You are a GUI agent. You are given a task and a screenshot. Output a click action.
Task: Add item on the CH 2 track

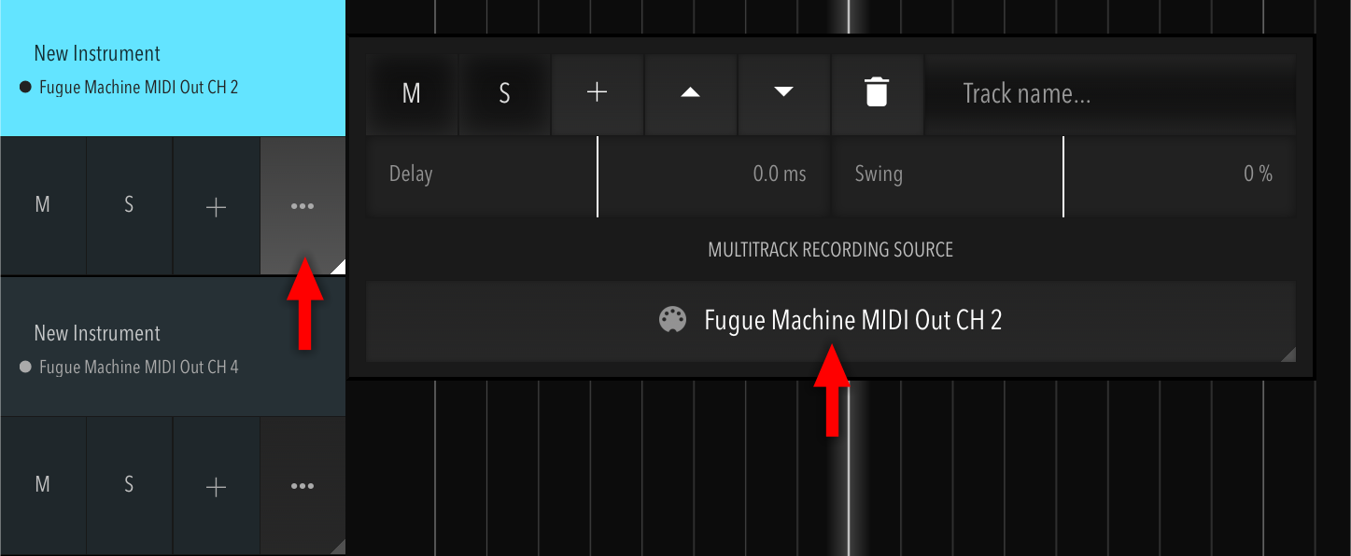[216, 205]
